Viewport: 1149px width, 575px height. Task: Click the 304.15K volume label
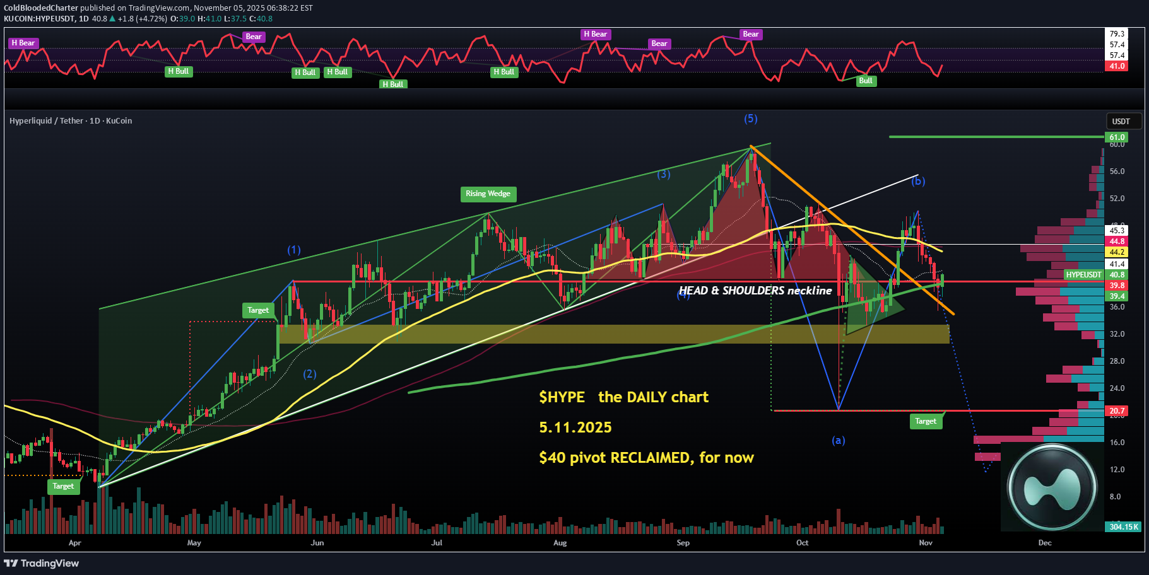[1123, 526]
